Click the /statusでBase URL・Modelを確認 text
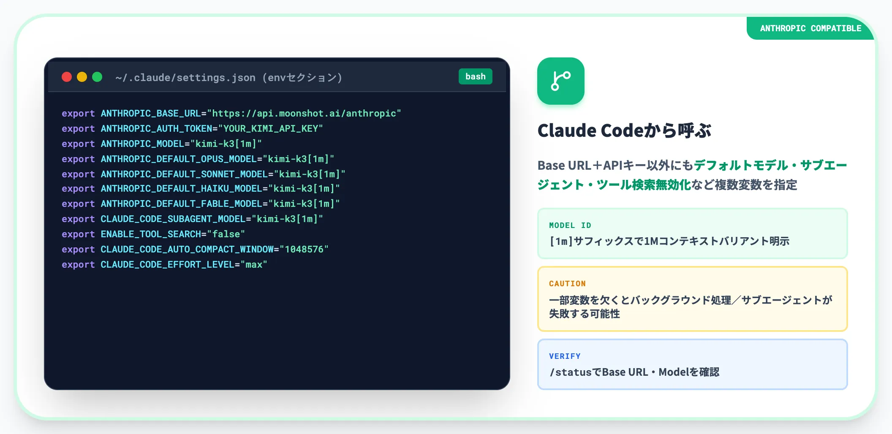The width and height of the screenshot is (892, 434). coord(634,372)
